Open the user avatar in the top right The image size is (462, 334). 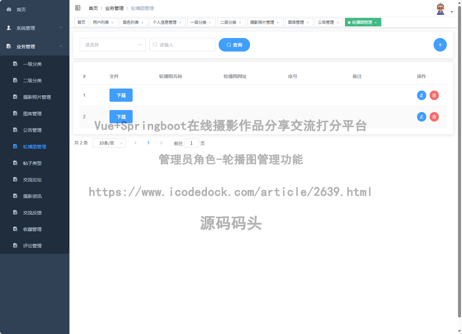pos(440,9)
